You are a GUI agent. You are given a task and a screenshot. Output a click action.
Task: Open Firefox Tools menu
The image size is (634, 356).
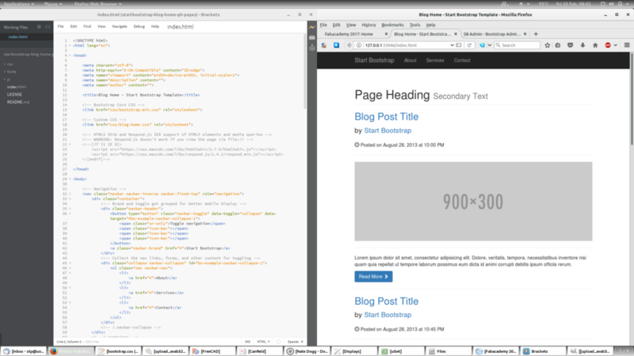click(414, 25)
